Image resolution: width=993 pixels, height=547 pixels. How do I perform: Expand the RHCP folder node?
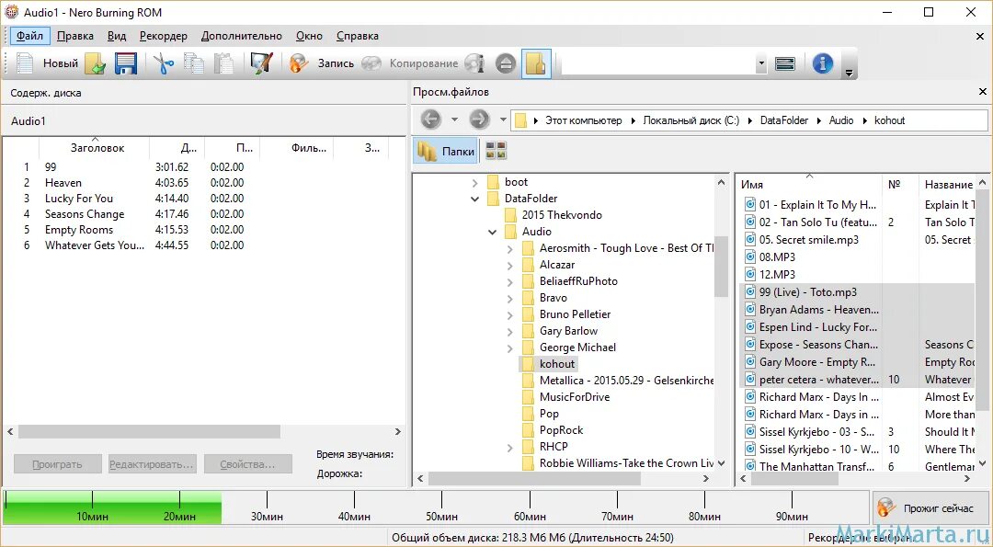pos(509,447)
